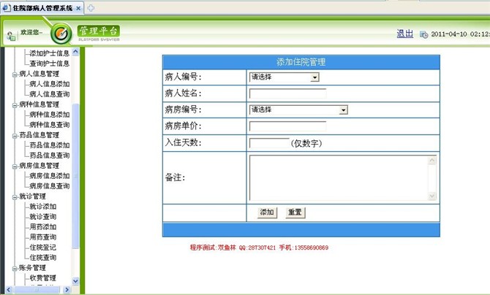This screenshot has width=490, height=295.
Task: Click the red 程序测试 contact text
Action: (x=259, y=248)
